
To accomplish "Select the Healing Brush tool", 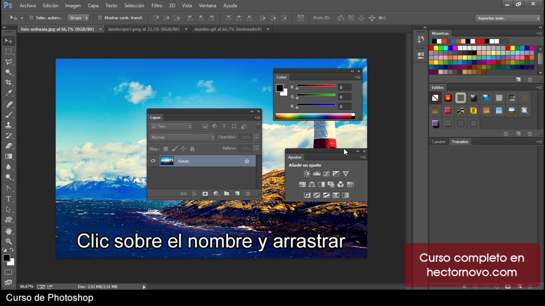I will pyautogui.click(x=9, y=105).
